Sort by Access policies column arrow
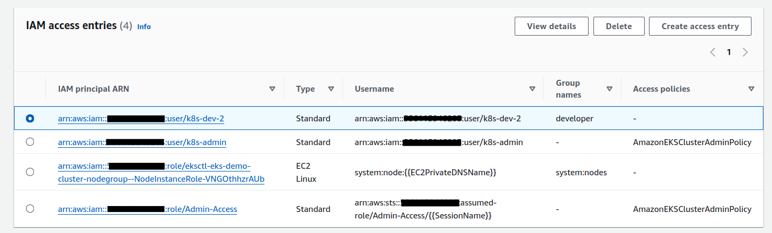Screen dimensions: 772x233 coord(751,89)
